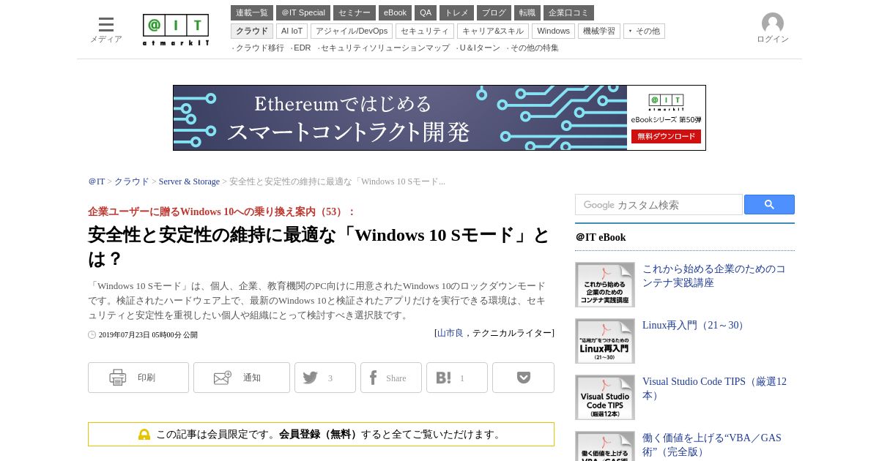This screenshot has width=879, height=461.
Task: Open the 企業口コミ tab
Action: tap(568, 12)
